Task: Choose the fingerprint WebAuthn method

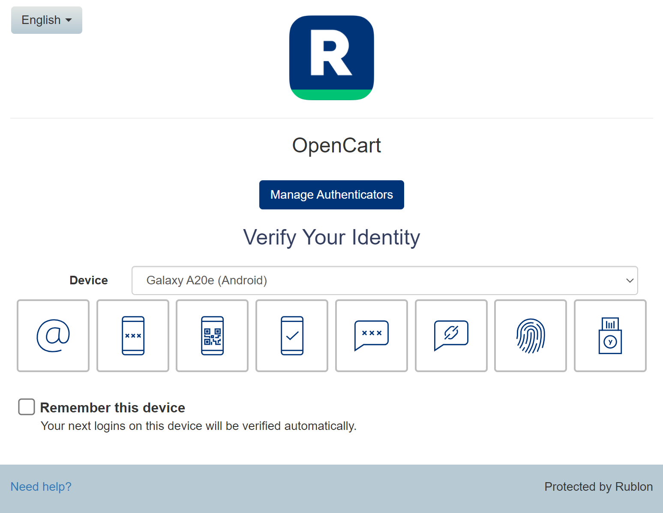Action: point(531,336)
